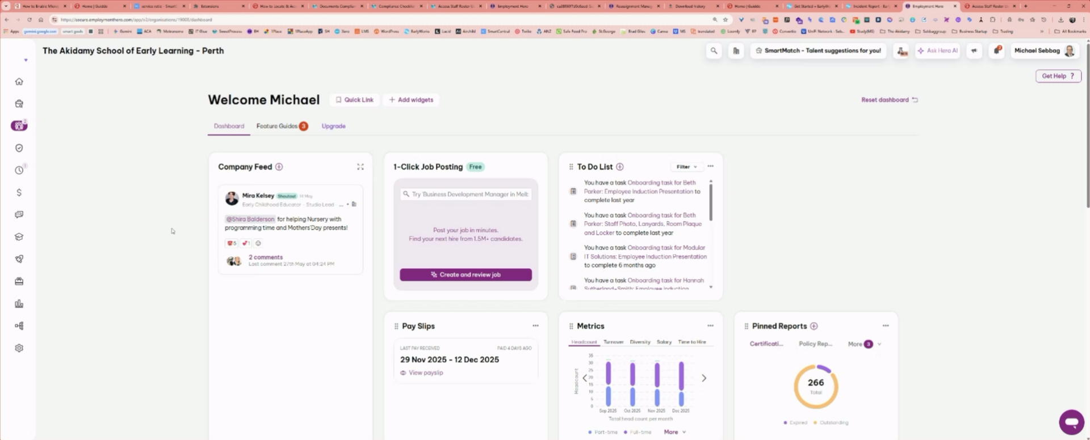Click Create and review job button
1090x440 pixels.
(x=466, y=274)
